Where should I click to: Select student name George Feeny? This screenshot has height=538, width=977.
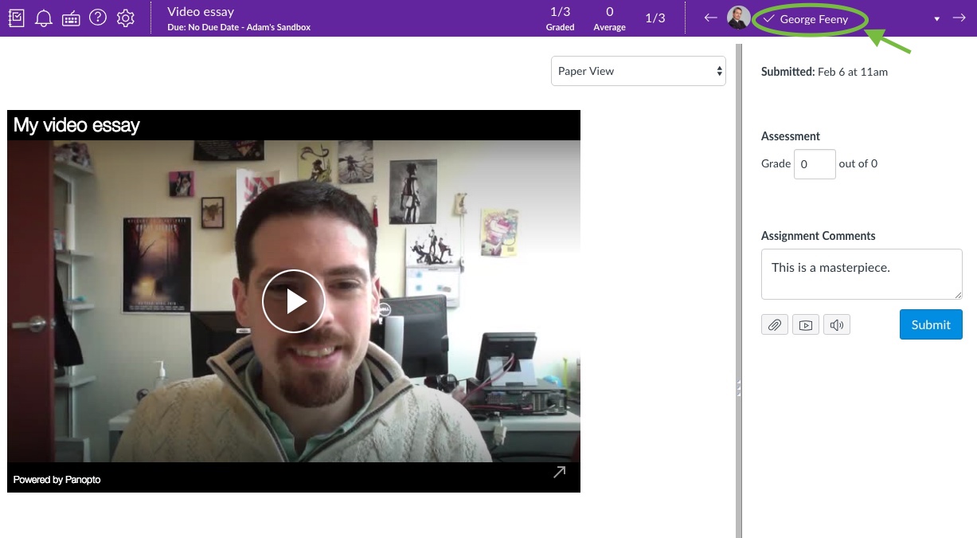click(814, 19)
